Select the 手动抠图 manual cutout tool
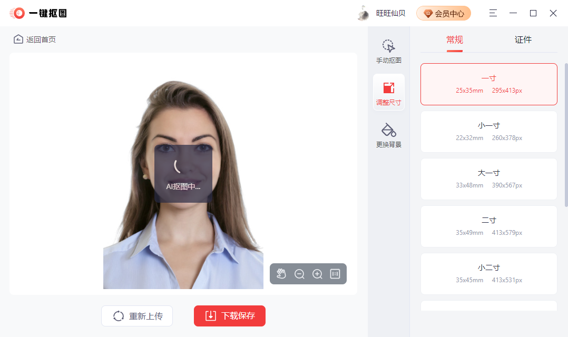The image size is (568, 337). [388, 51]
